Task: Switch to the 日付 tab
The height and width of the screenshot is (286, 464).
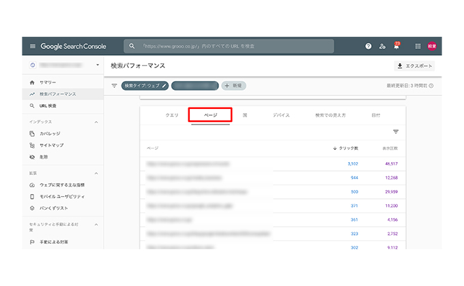Action: [376, 115]
